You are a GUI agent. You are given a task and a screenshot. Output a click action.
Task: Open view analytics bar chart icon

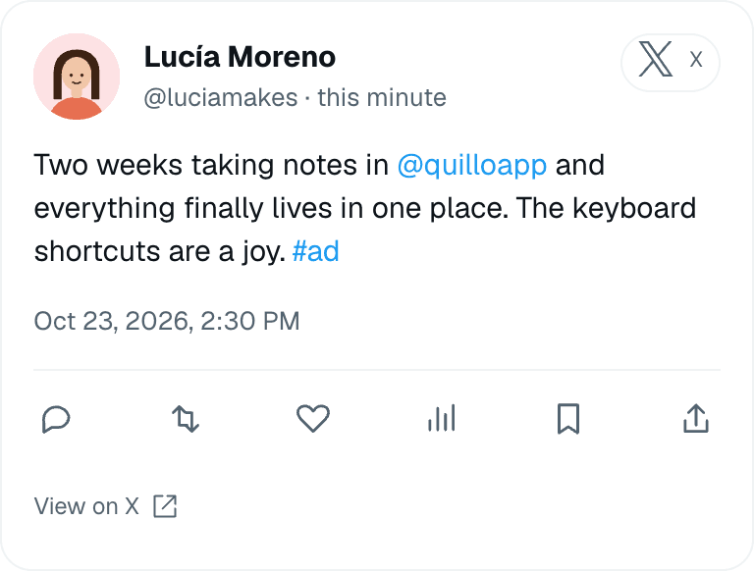click(442, 418)
